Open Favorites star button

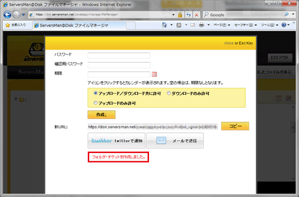coord(16,25)
